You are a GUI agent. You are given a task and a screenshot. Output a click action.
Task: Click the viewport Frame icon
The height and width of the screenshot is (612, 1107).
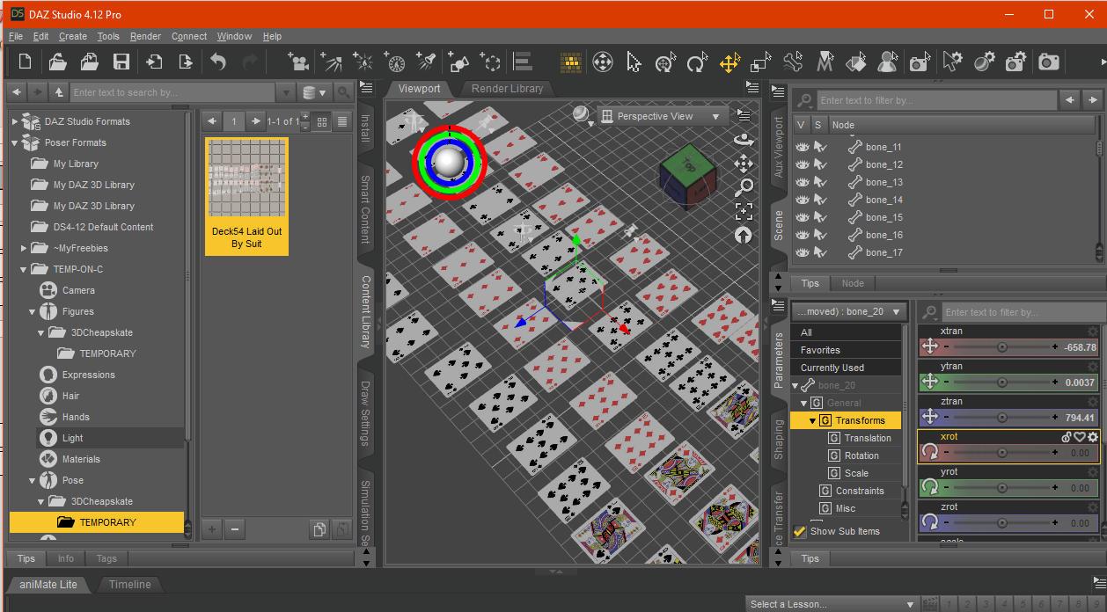coord(744,211)
